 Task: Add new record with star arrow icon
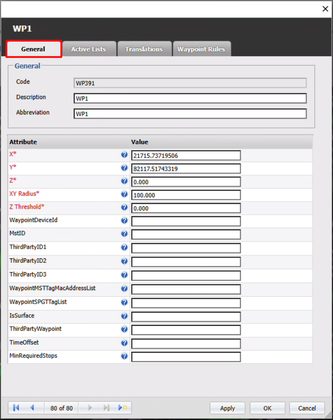tap(122, 408)
